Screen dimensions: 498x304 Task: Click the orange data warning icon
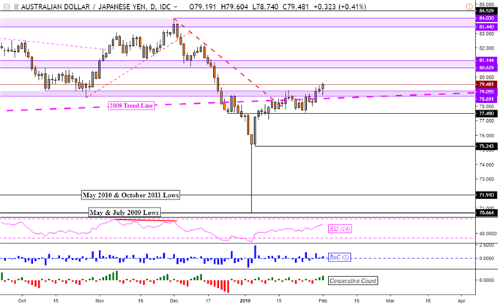[469, 7]
